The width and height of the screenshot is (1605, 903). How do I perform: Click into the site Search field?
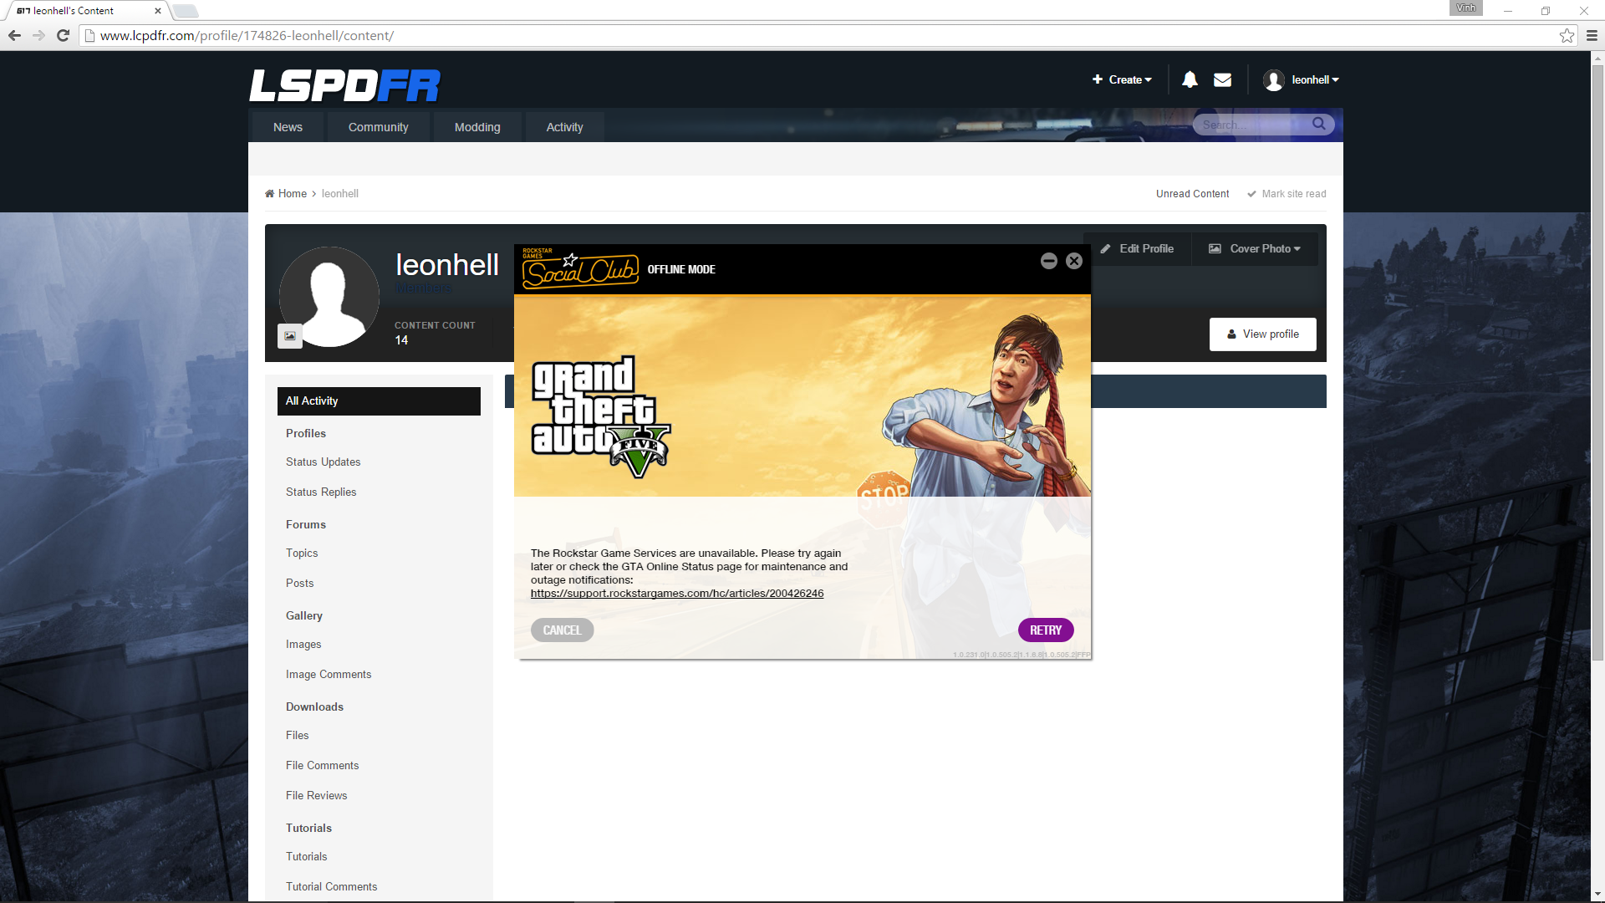(x=1250, y=125)
